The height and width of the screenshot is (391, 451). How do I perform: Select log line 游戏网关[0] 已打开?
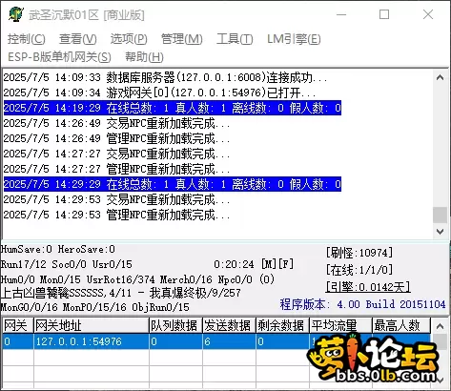click(x=159, y=93)
